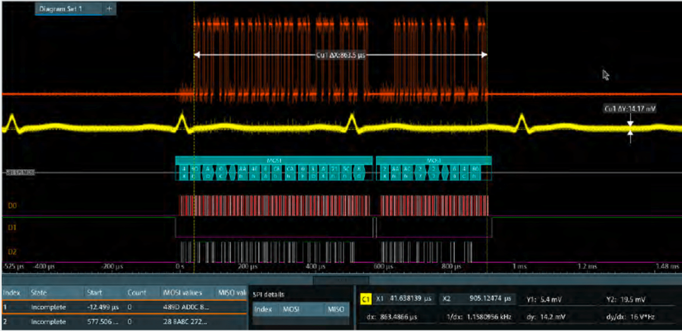Click the SPI details panel title
Viewport: 682px width, 331px height.
pyautogui.click(x=268, y=294)
